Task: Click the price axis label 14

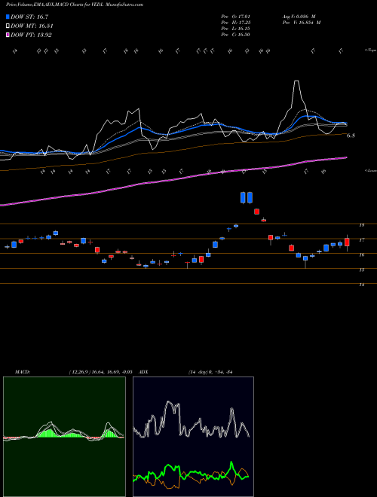Action: click(361, 285)
